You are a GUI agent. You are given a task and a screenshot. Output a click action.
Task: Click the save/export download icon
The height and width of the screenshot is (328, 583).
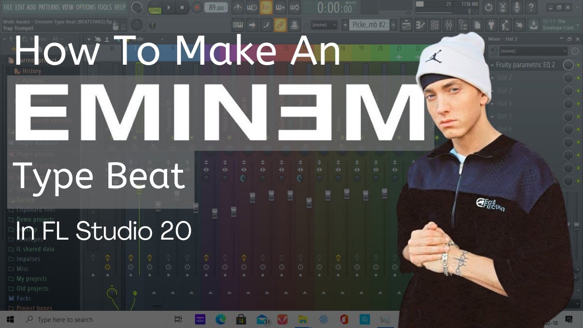(534, 25)
